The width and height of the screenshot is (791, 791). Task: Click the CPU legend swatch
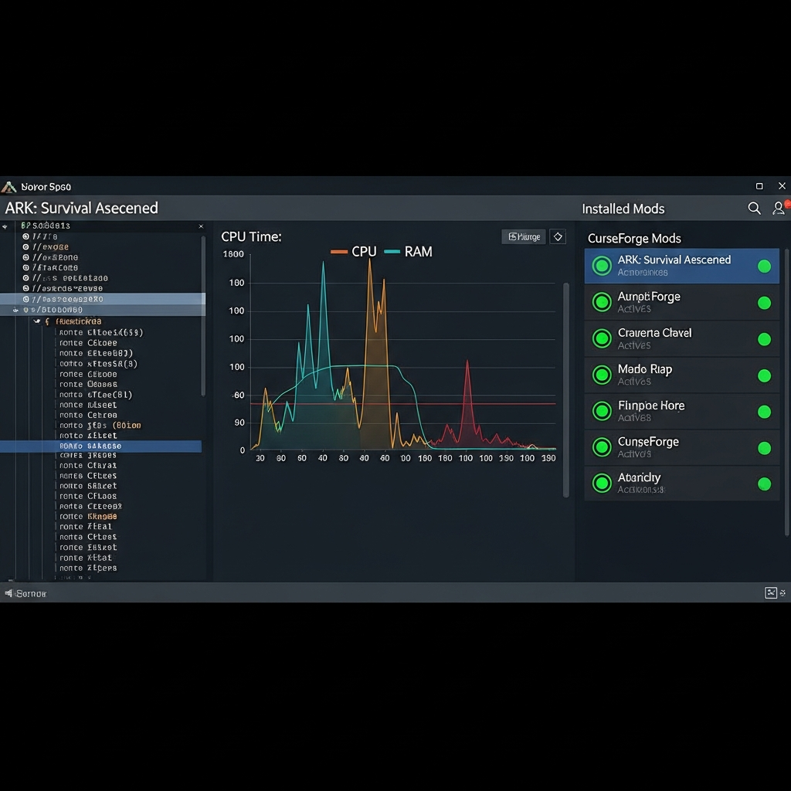point(339,252)
